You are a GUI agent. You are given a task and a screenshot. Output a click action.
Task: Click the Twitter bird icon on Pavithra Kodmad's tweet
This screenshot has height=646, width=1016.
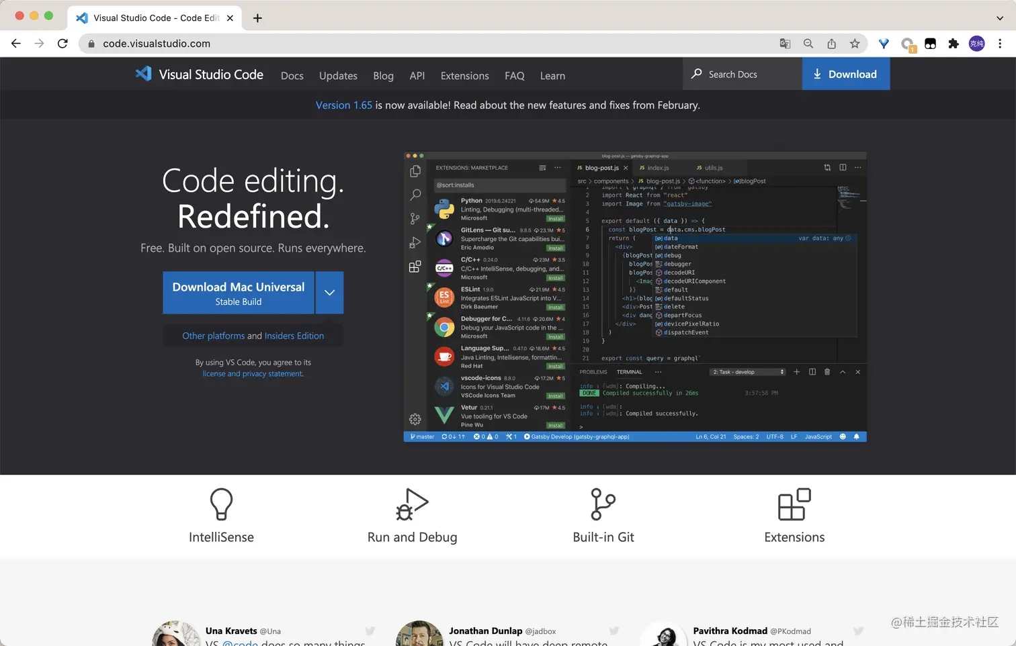pos(858,631)
